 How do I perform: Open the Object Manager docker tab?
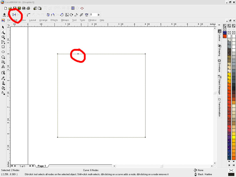pyautogui.click(x=219, y=85)
